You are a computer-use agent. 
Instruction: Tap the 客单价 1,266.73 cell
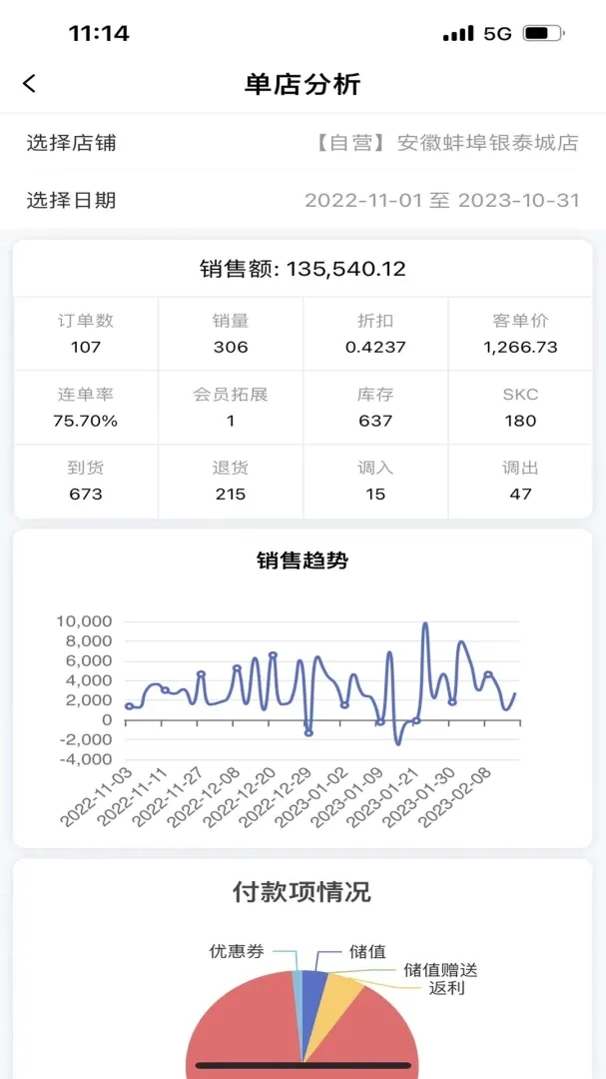click(520, 334)
